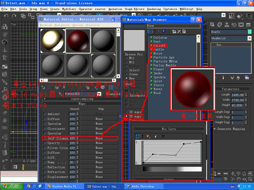Click the Redo arrow in main toolbar
Screen dimensions: 254x190
14,16
